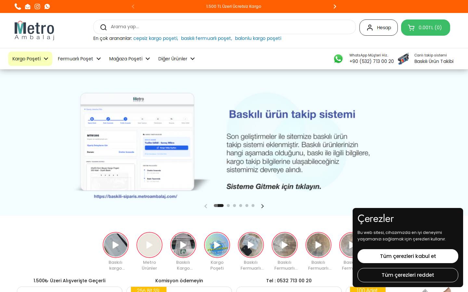Click the balonlu kargo poşeti search link

click(258, 38)
